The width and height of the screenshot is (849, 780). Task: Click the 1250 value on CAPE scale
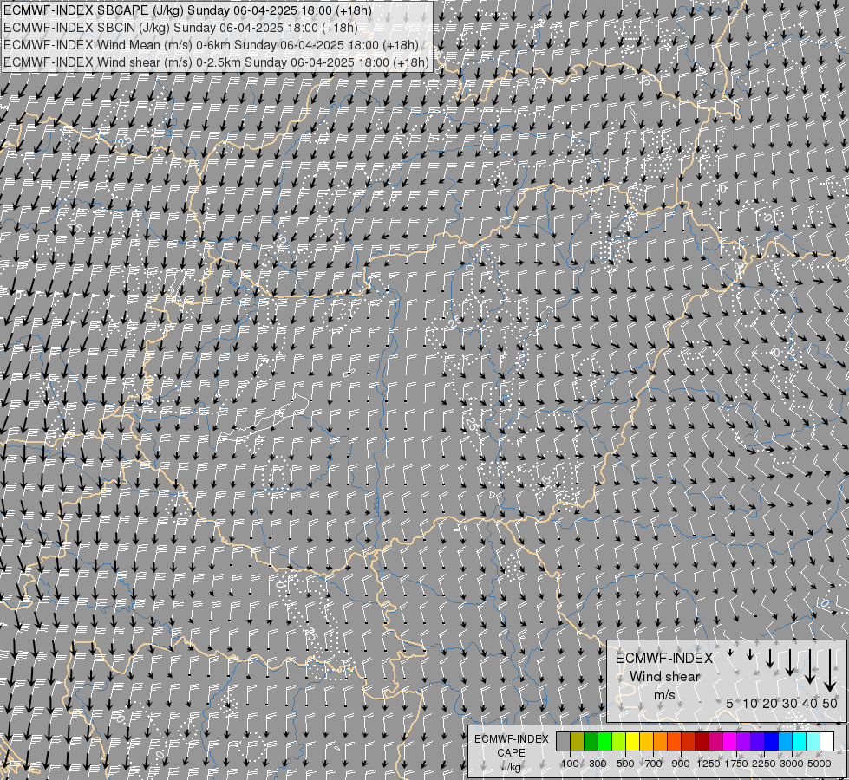tap(709, 764)
